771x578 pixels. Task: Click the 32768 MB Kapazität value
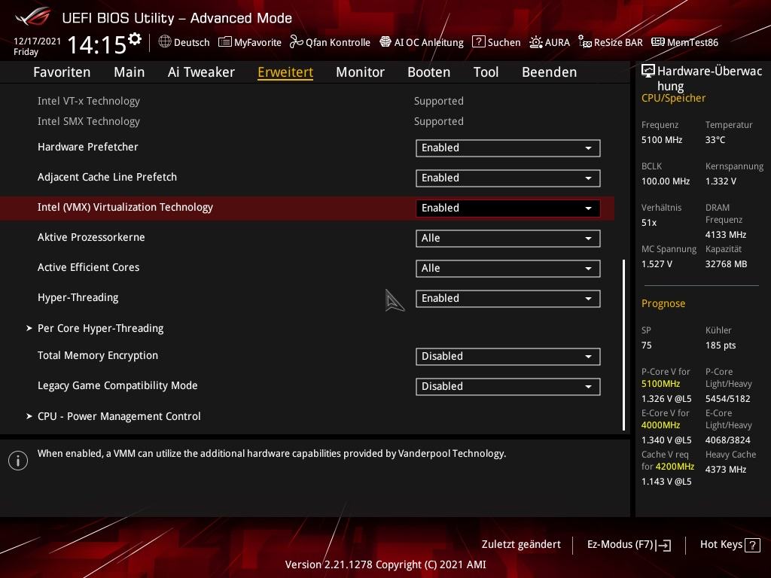tap(727, 264)
